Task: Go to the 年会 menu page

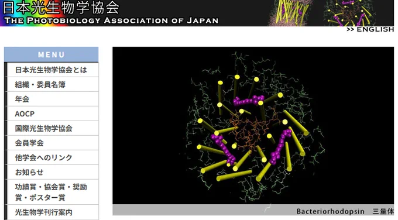Action: [x=53, y=99]
